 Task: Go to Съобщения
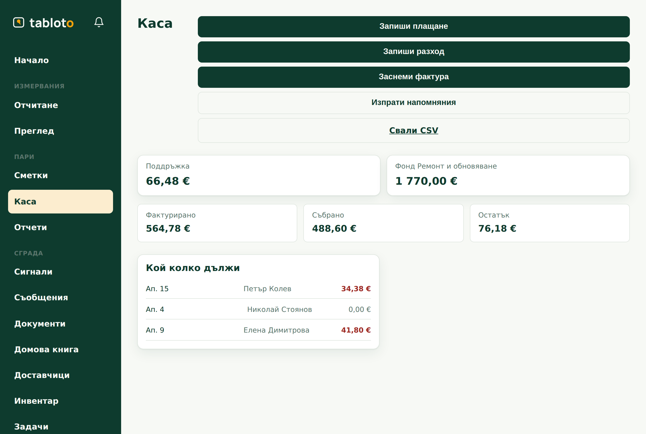[x=60, y=297]
